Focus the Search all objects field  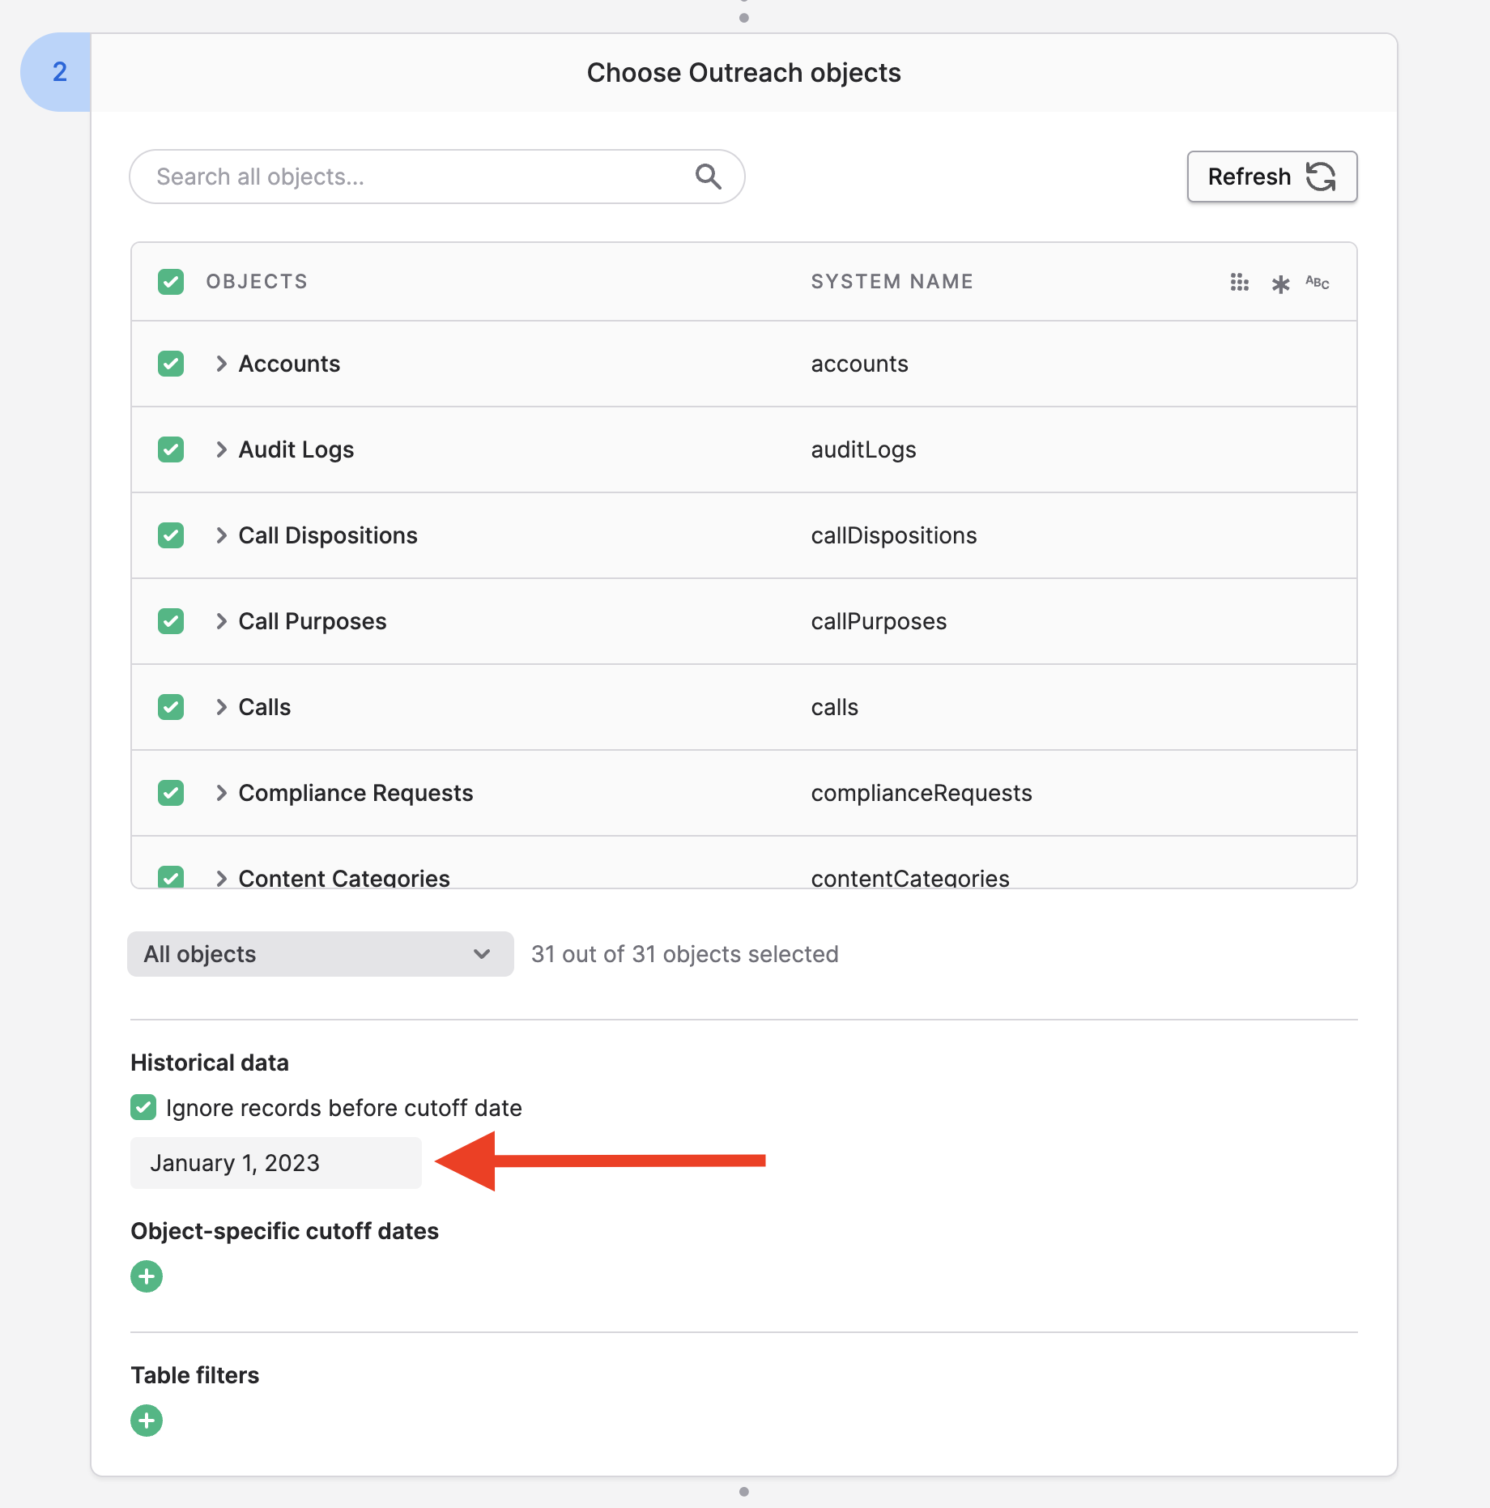[437, 177]
